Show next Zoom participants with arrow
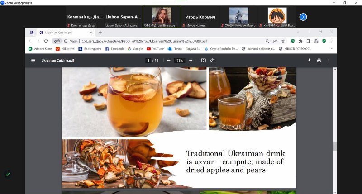This screenshot has width=362, height=194. point(303,17)
